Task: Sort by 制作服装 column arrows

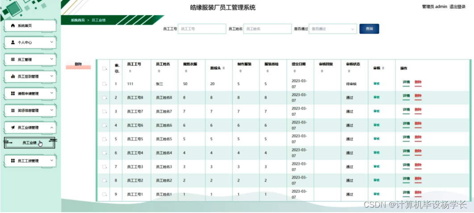Action: (240, 71)
